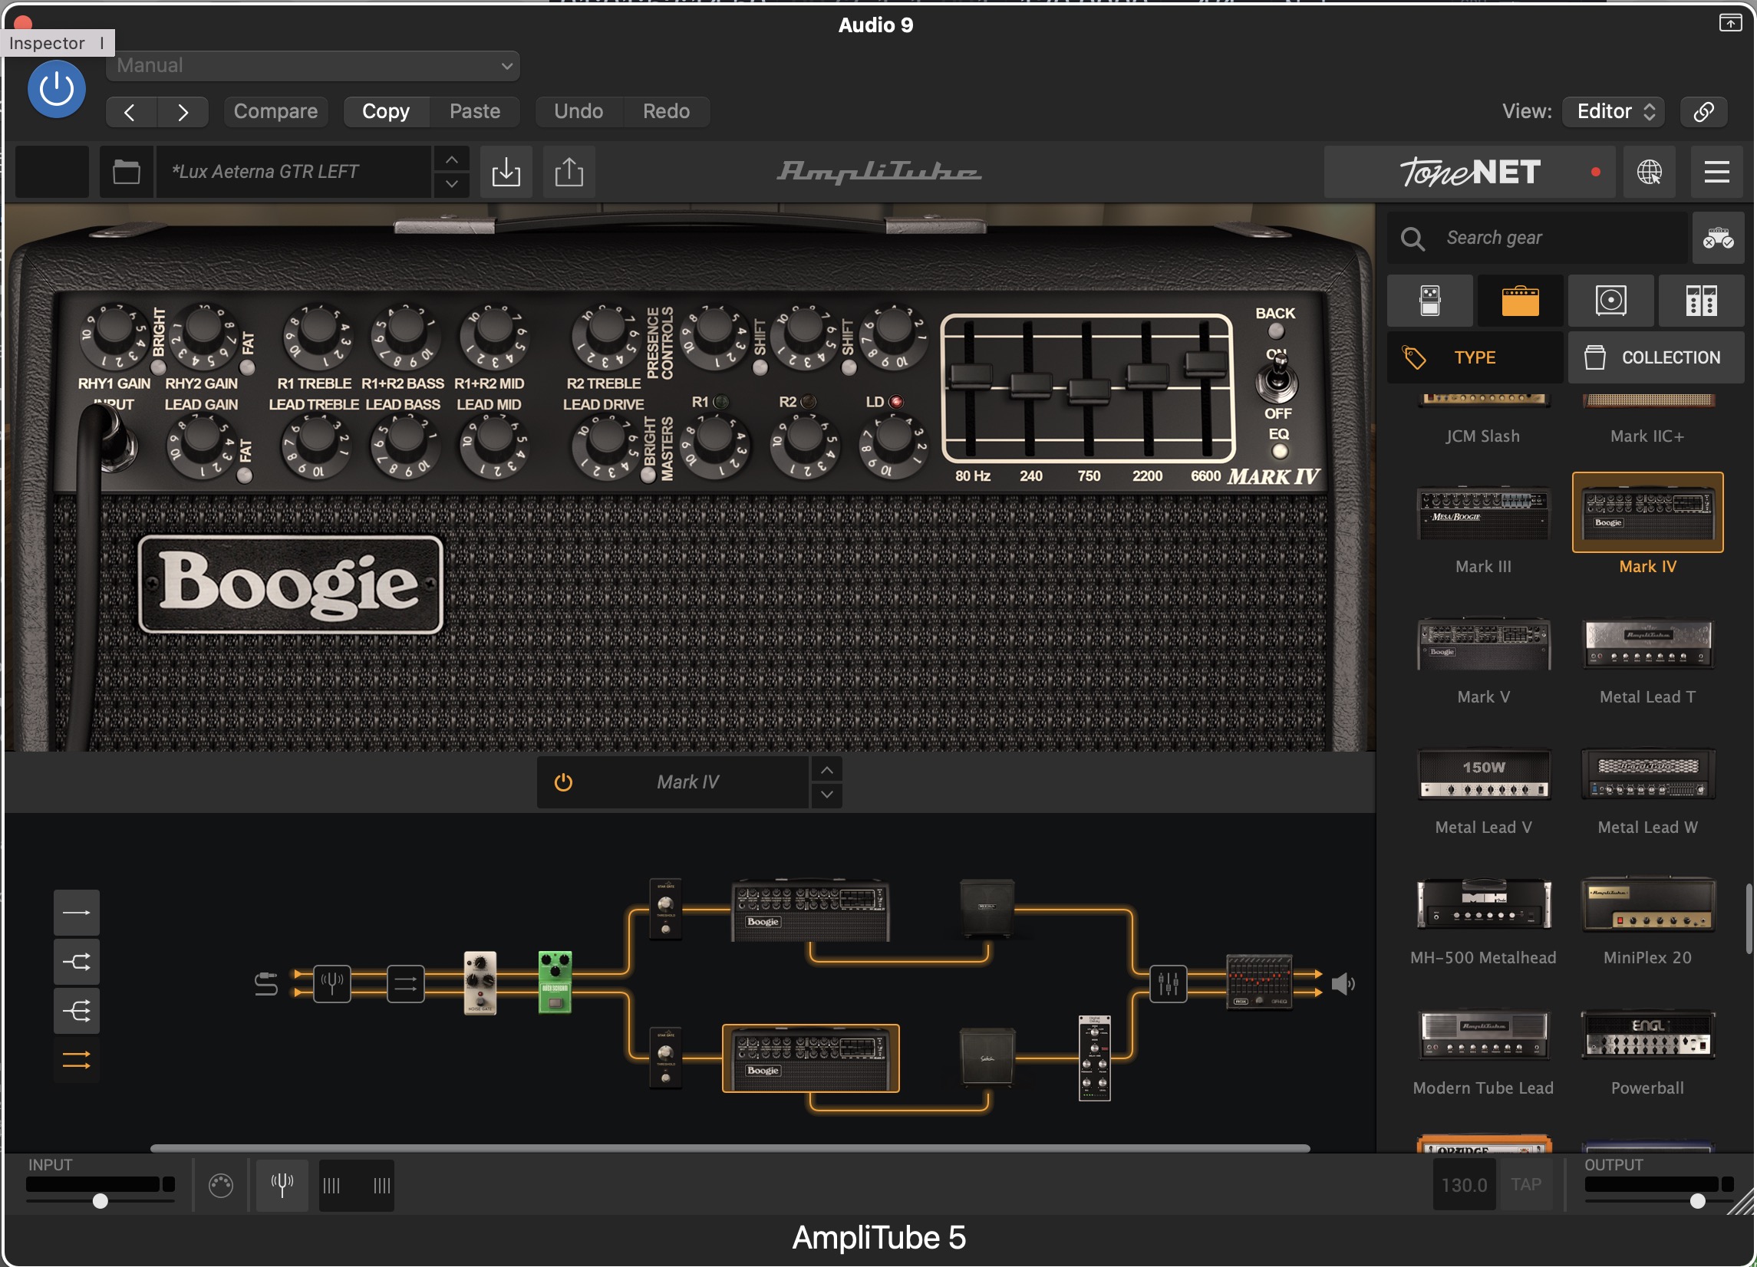Choose the Mark III amp thumbnail
1757x1267 pixels.
click(x=1483, y=512)
